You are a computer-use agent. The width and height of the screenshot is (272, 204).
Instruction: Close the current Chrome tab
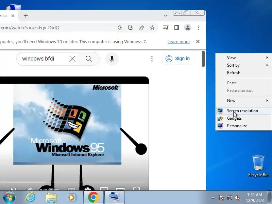tap(13, 16)
